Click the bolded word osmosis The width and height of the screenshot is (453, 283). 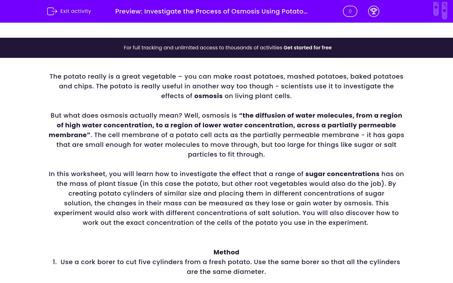tap(208, 96)
